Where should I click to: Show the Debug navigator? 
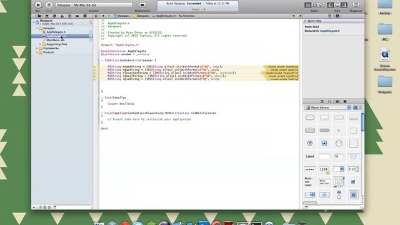pos(69,16)
